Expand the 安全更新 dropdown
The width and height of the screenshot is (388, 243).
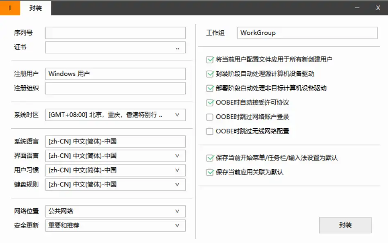point(177,225)
